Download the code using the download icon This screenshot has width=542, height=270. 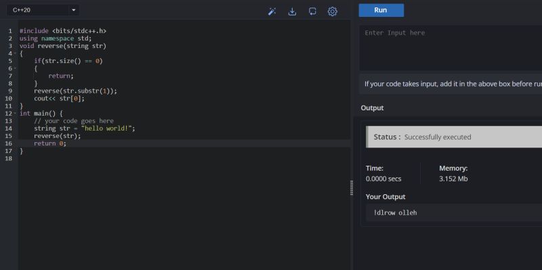point(292,12)
